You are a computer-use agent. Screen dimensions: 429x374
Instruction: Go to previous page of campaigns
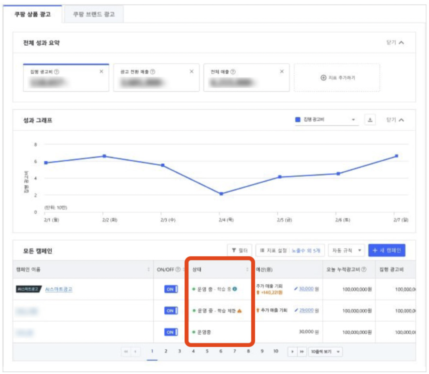pyautogui.click(x=135, y=351)
